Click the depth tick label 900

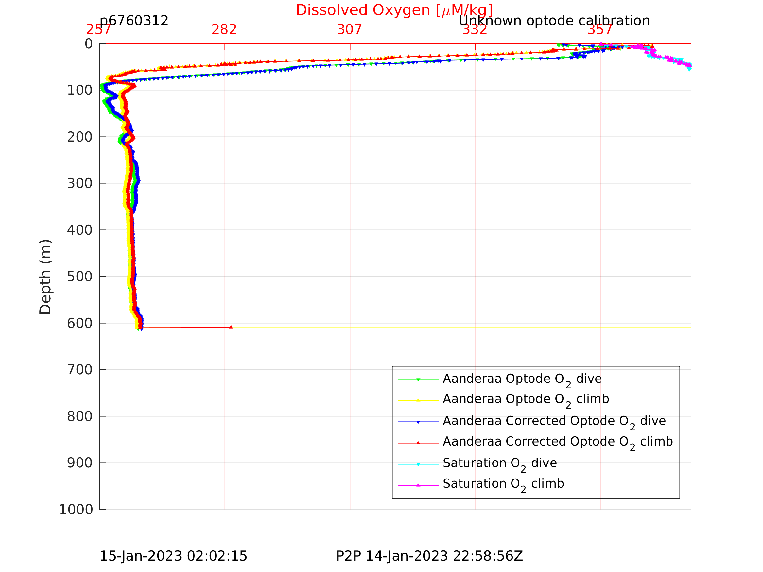point(80,463)
